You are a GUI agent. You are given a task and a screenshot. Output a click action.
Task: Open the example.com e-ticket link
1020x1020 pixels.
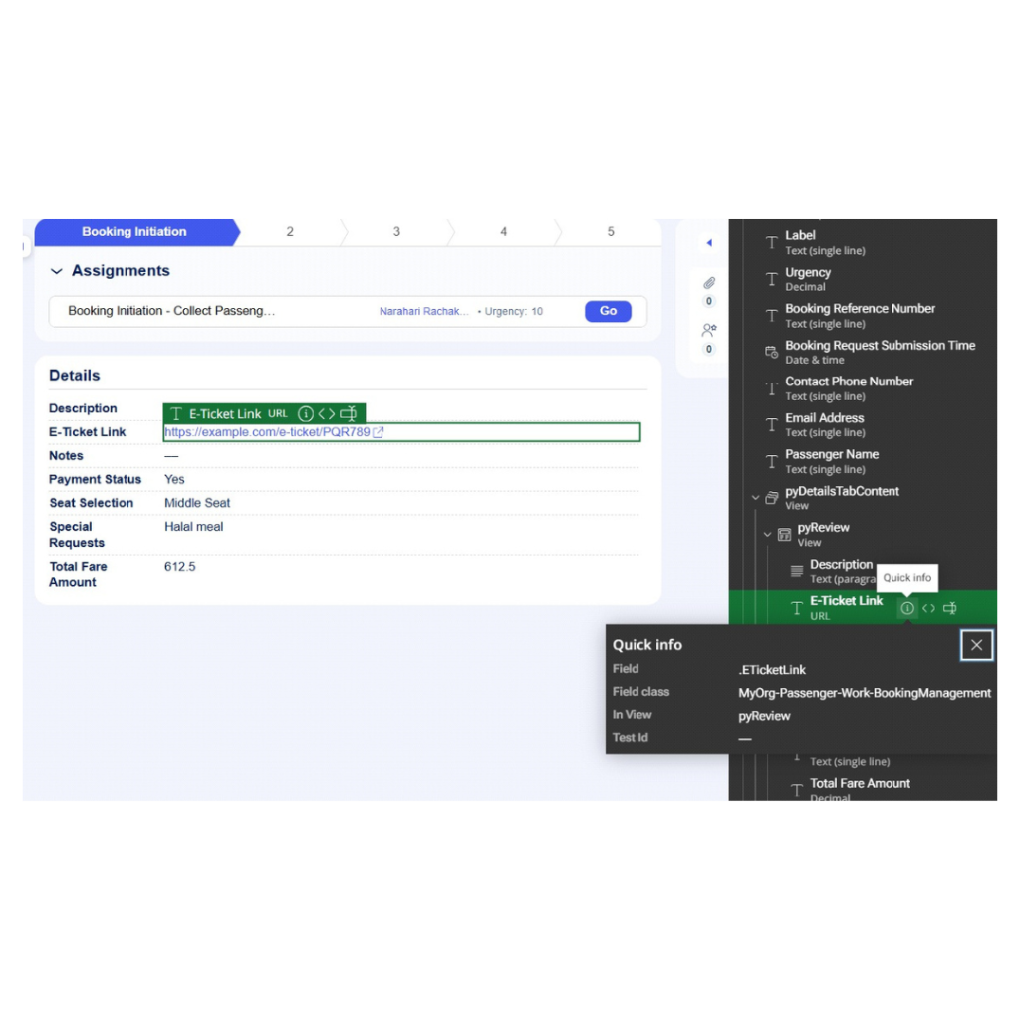click(x=267, y=433)
